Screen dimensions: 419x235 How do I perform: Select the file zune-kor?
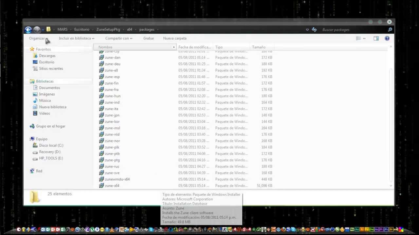tap(112, 122)
